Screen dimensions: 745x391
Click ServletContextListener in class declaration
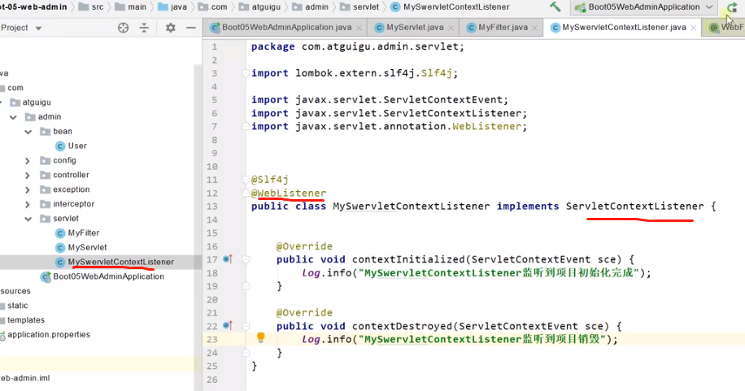(634, 206)
